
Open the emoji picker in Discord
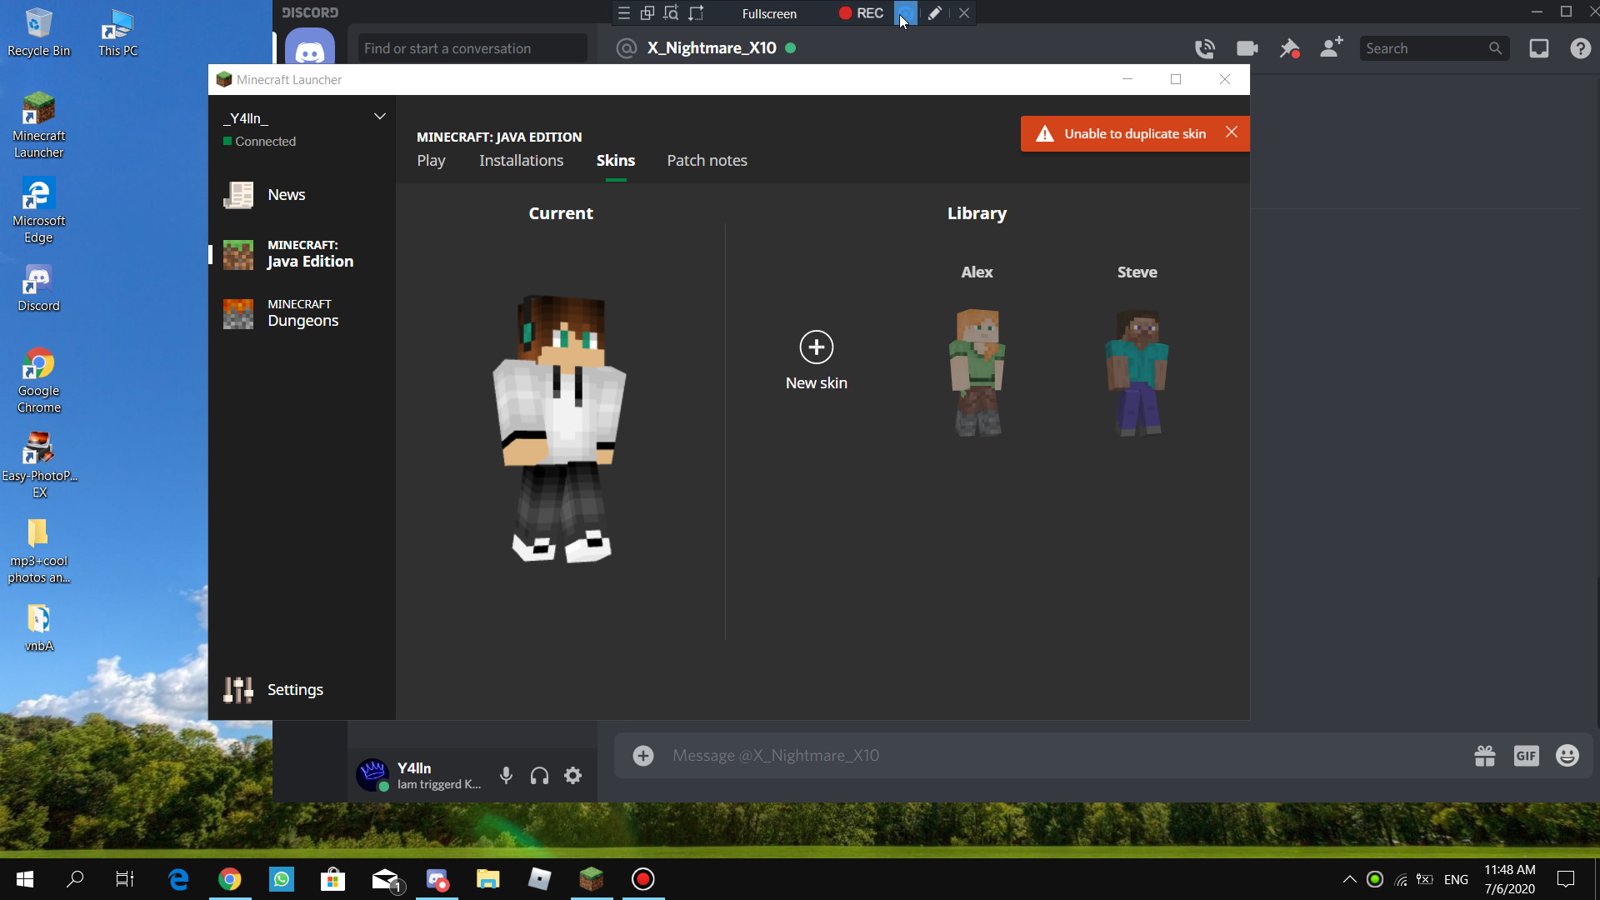(x=1567, y=756)
